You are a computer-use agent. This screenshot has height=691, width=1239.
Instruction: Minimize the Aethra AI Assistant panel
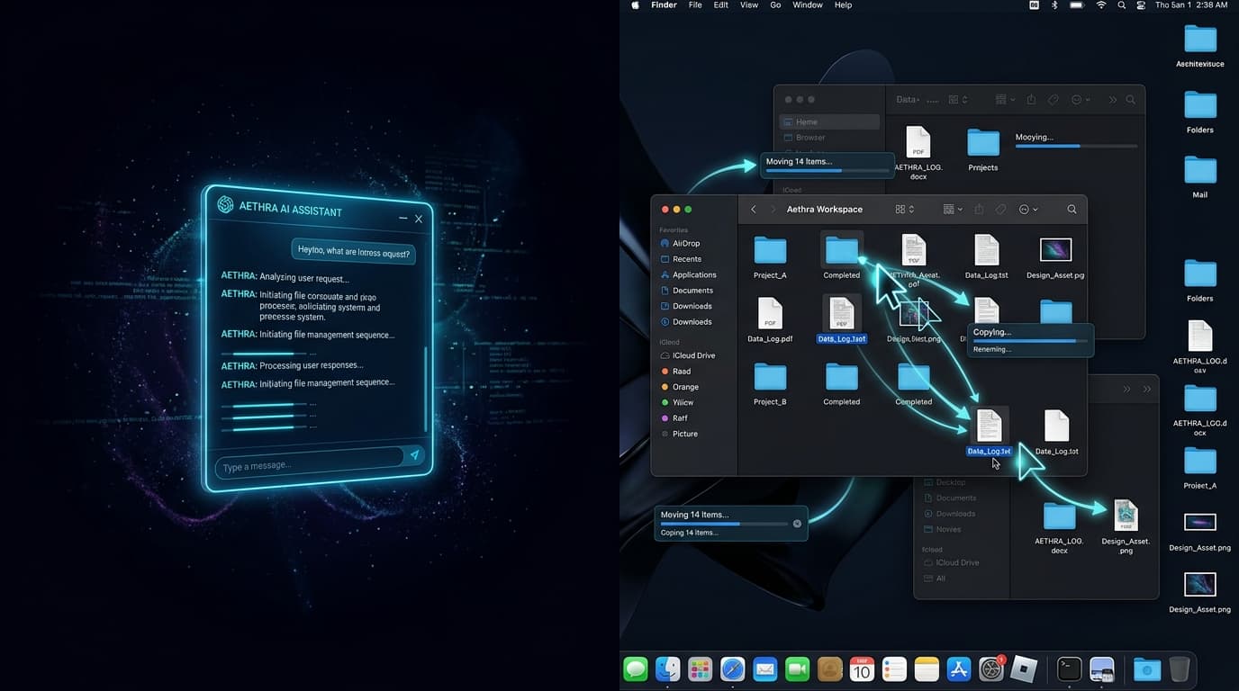click(402, 219)
